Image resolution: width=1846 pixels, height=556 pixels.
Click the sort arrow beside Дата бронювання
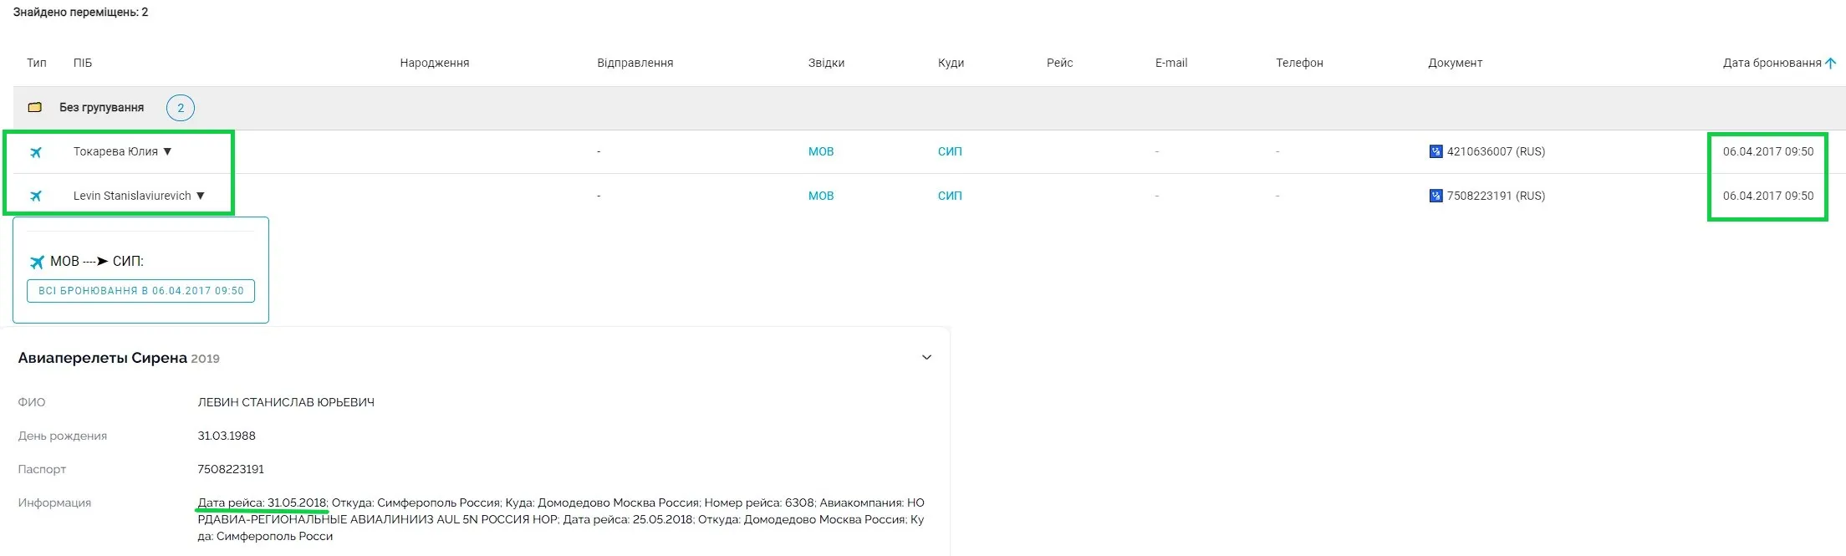point(1830,64)
